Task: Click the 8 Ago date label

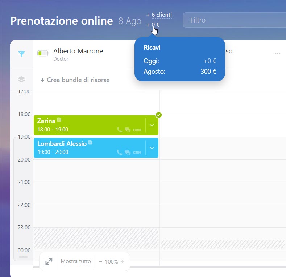Action: [130, 21]
